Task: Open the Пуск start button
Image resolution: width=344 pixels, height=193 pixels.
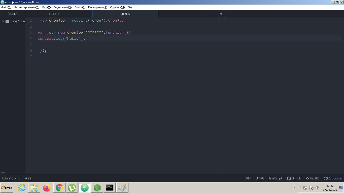Action: (7, 188)
